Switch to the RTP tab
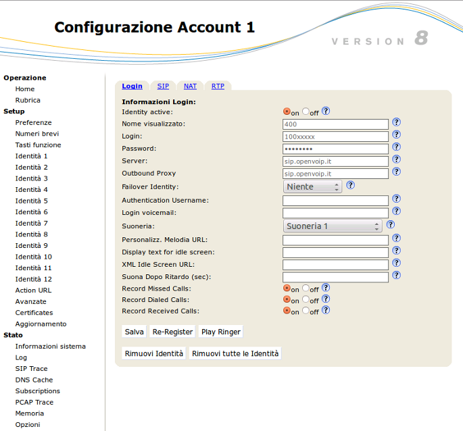The width and height of the screenshot is (463, 431). tap(218, 86)
